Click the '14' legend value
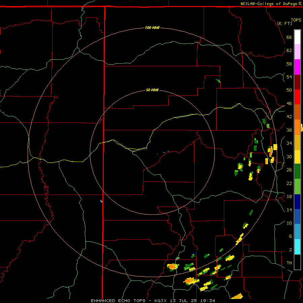 [289, 210]
